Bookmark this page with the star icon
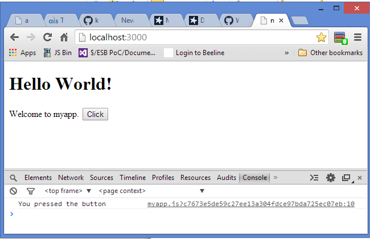 click(x=321, y=37)
